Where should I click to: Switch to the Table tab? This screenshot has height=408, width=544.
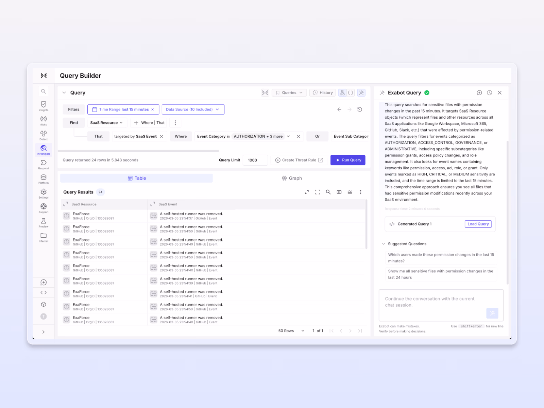[136, 178]
